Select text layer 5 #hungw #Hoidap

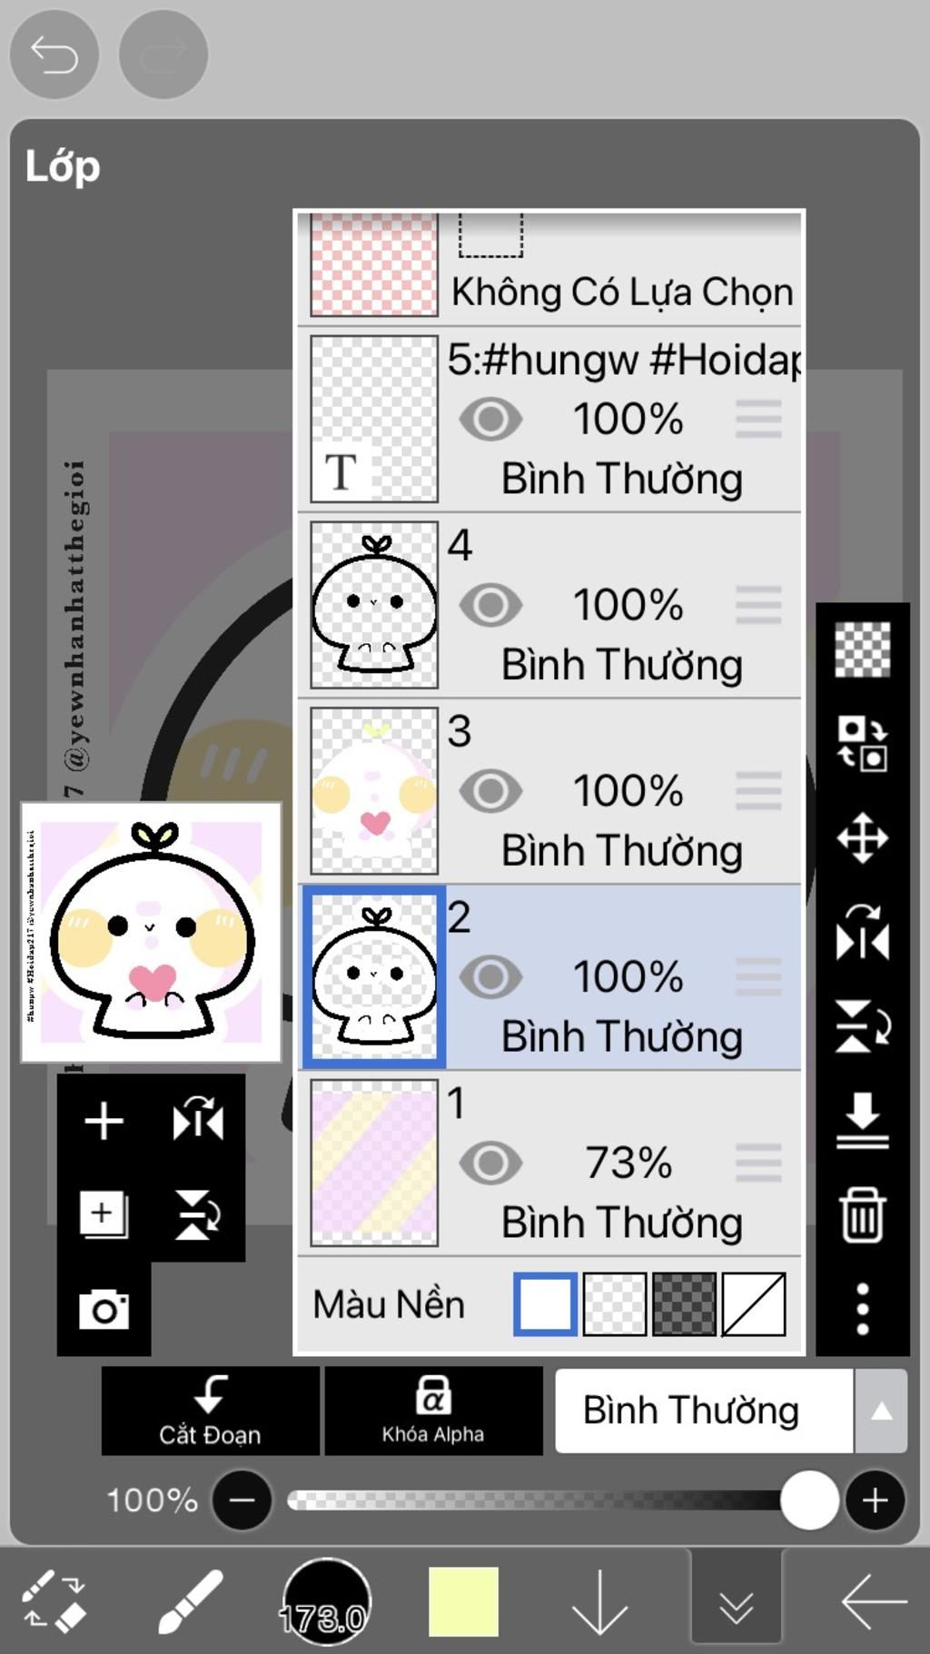point(550,419)
